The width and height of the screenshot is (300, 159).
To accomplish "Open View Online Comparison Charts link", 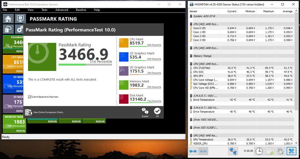I will click(x=48, y=112).
